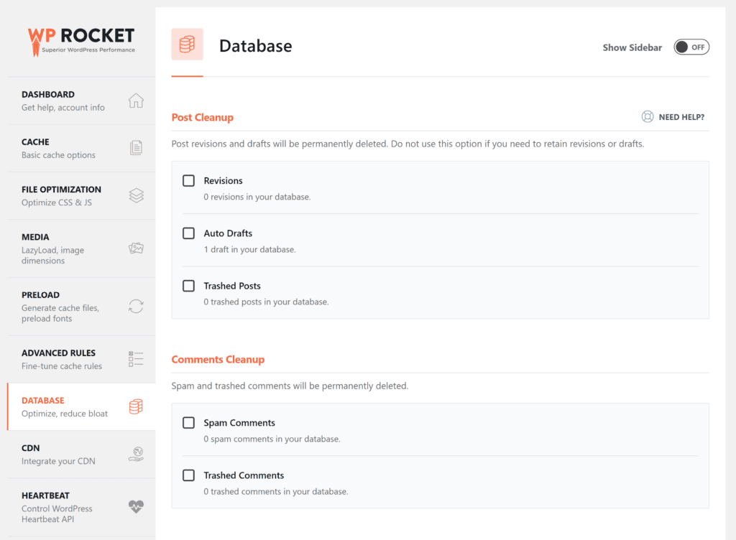Click the Database stack icon in sidebar

click(x=136, y=406)
